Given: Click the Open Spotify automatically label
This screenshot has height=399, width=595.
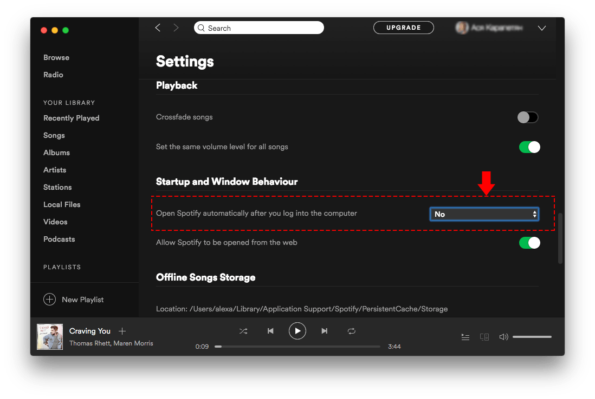Looking at the screenshot, I should coord(256,213).
